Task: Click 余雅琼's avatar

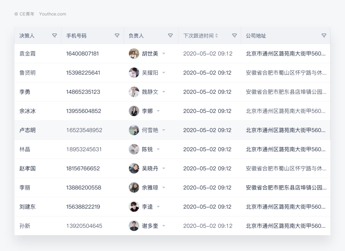Action: click(x=134, y=187)
